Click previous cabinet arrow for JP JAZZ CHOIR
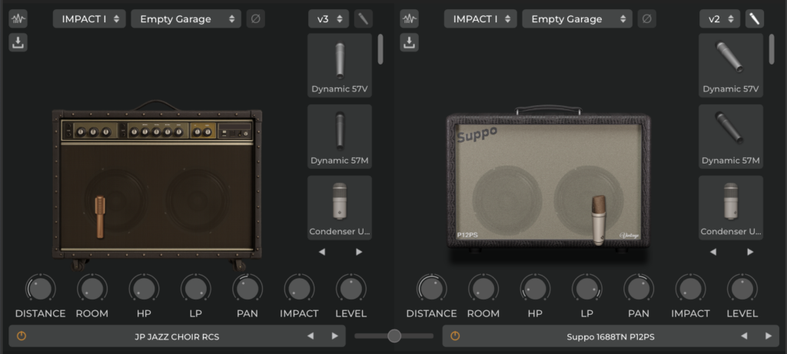 click(x=310, y=336)
